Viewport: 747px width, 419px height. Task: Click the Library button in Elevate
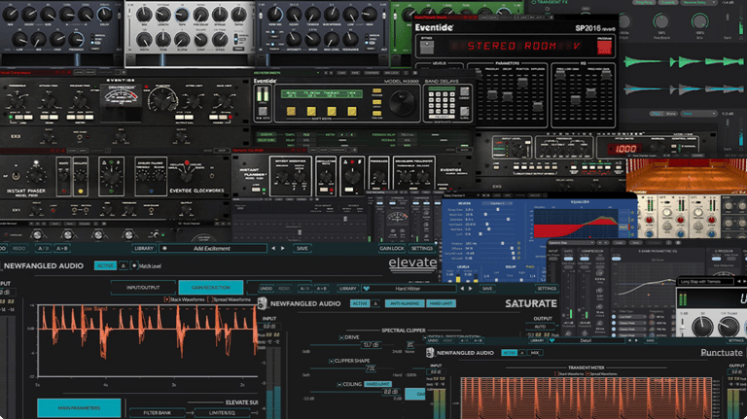pos(144,248)
